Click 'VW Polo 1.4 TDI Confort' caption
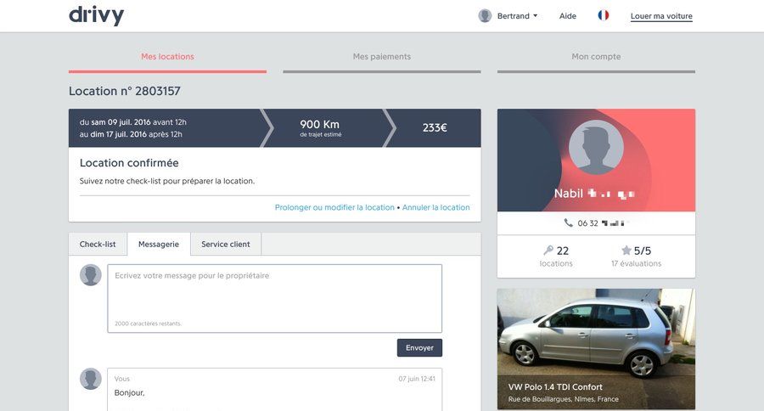The image size is (764, 411). pyautogui.click(x=555, y=387)
